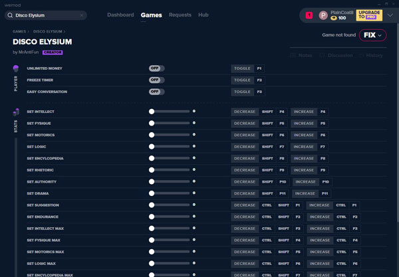Open the Notes panel
Image resolution: width=399 pixels, height=277 pixels.
[x=301, y=55]
